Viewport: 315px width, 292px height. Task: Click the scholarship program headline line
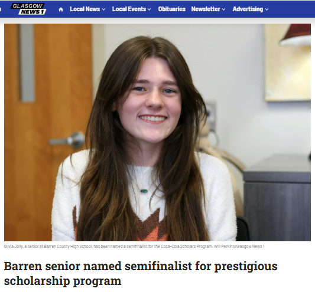point(63,281)
